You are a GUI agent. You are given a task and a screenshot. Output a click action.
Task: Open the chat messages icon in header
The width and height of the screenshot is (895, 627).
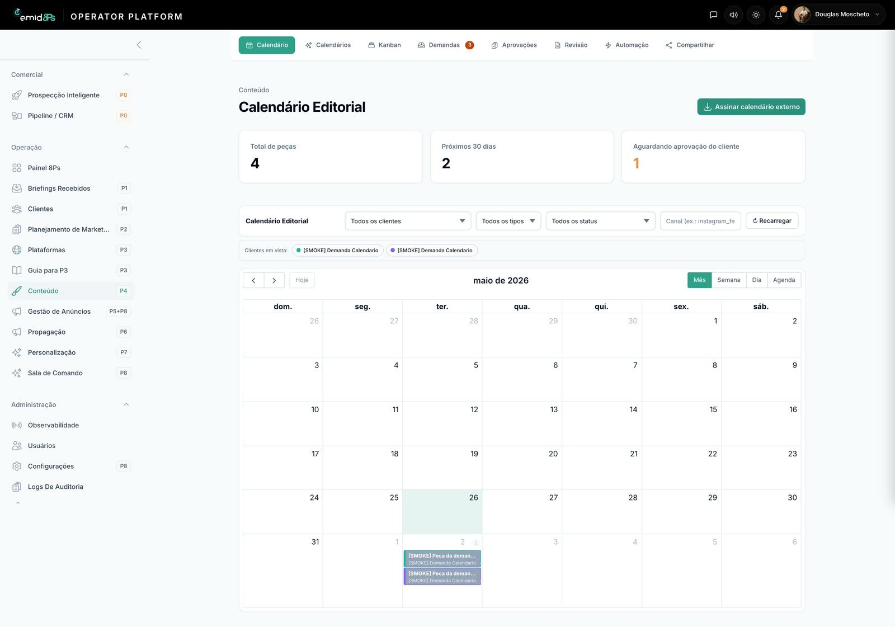pyautogui.click(x=713, y=15)
